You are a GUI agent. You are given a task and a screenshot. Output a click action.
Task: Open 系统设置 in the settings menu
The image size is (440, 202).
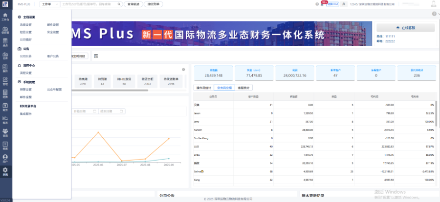(26, 24)
